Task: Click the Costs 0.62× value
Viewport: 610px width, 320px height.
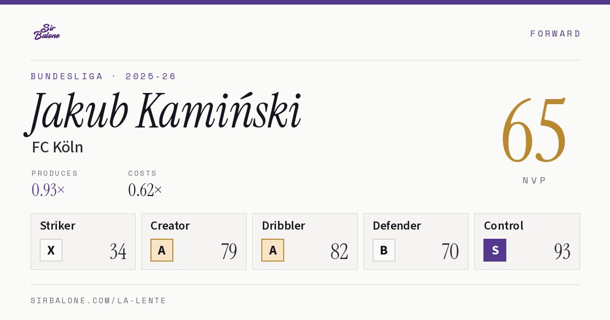Action: [x=145, y=190]
